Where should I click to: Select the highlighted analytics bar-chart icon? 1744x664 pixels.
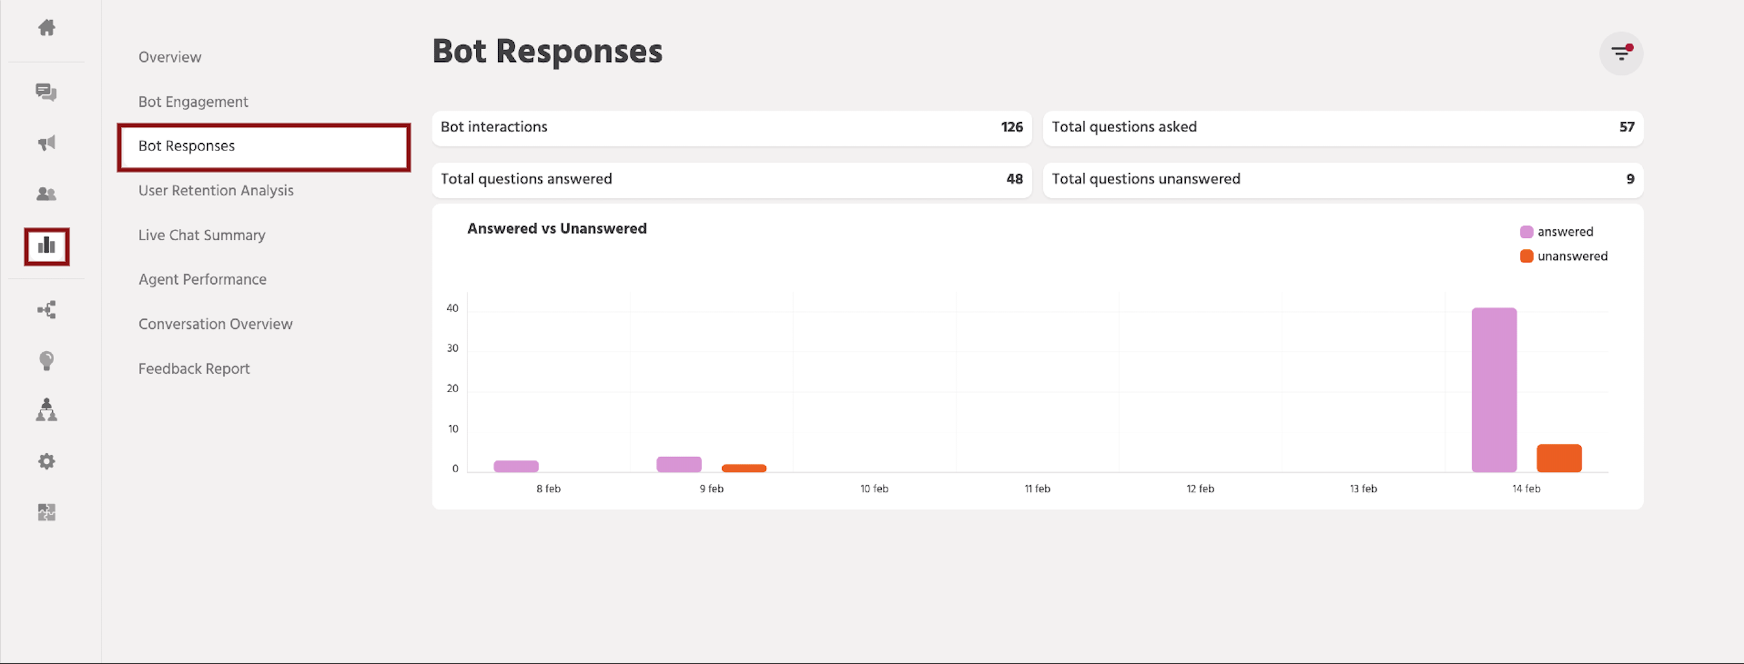46,246
